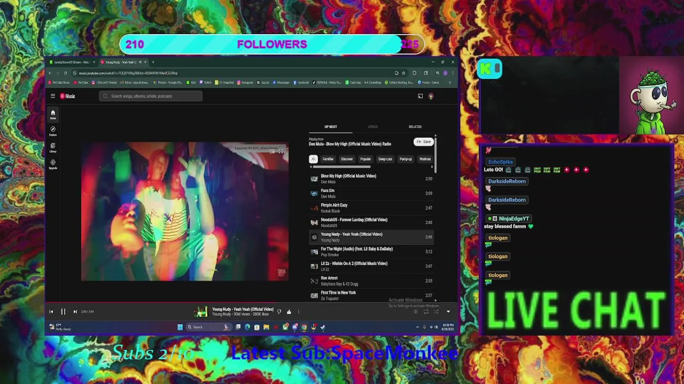
Task: Reload the browser page
Action: point(65,73)
